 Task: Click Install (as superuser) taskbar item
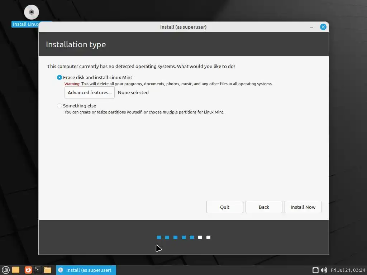(86, 270)
